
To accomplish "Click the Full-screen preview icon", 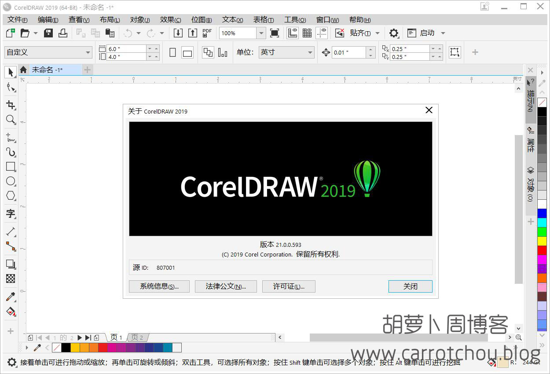I will pos(275,33).
